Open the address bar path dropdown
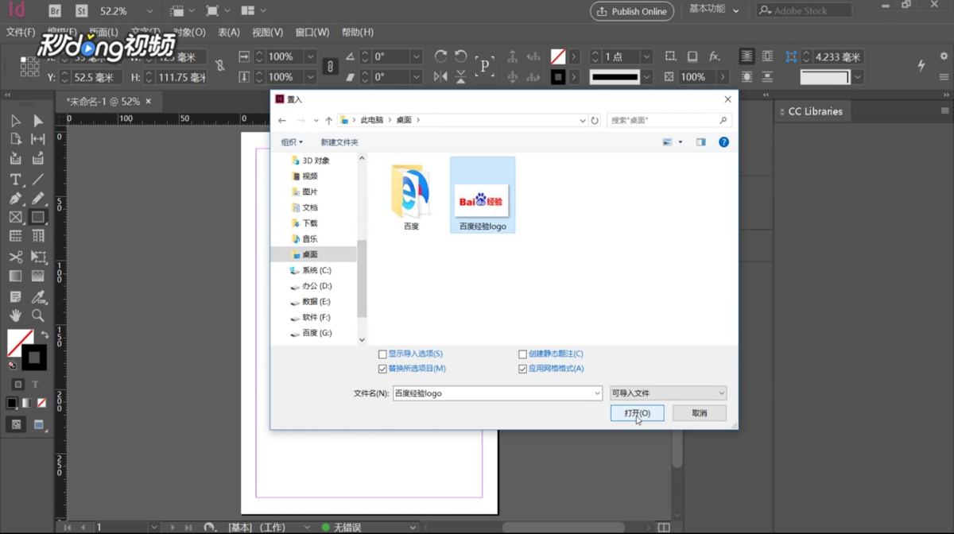 583,121
